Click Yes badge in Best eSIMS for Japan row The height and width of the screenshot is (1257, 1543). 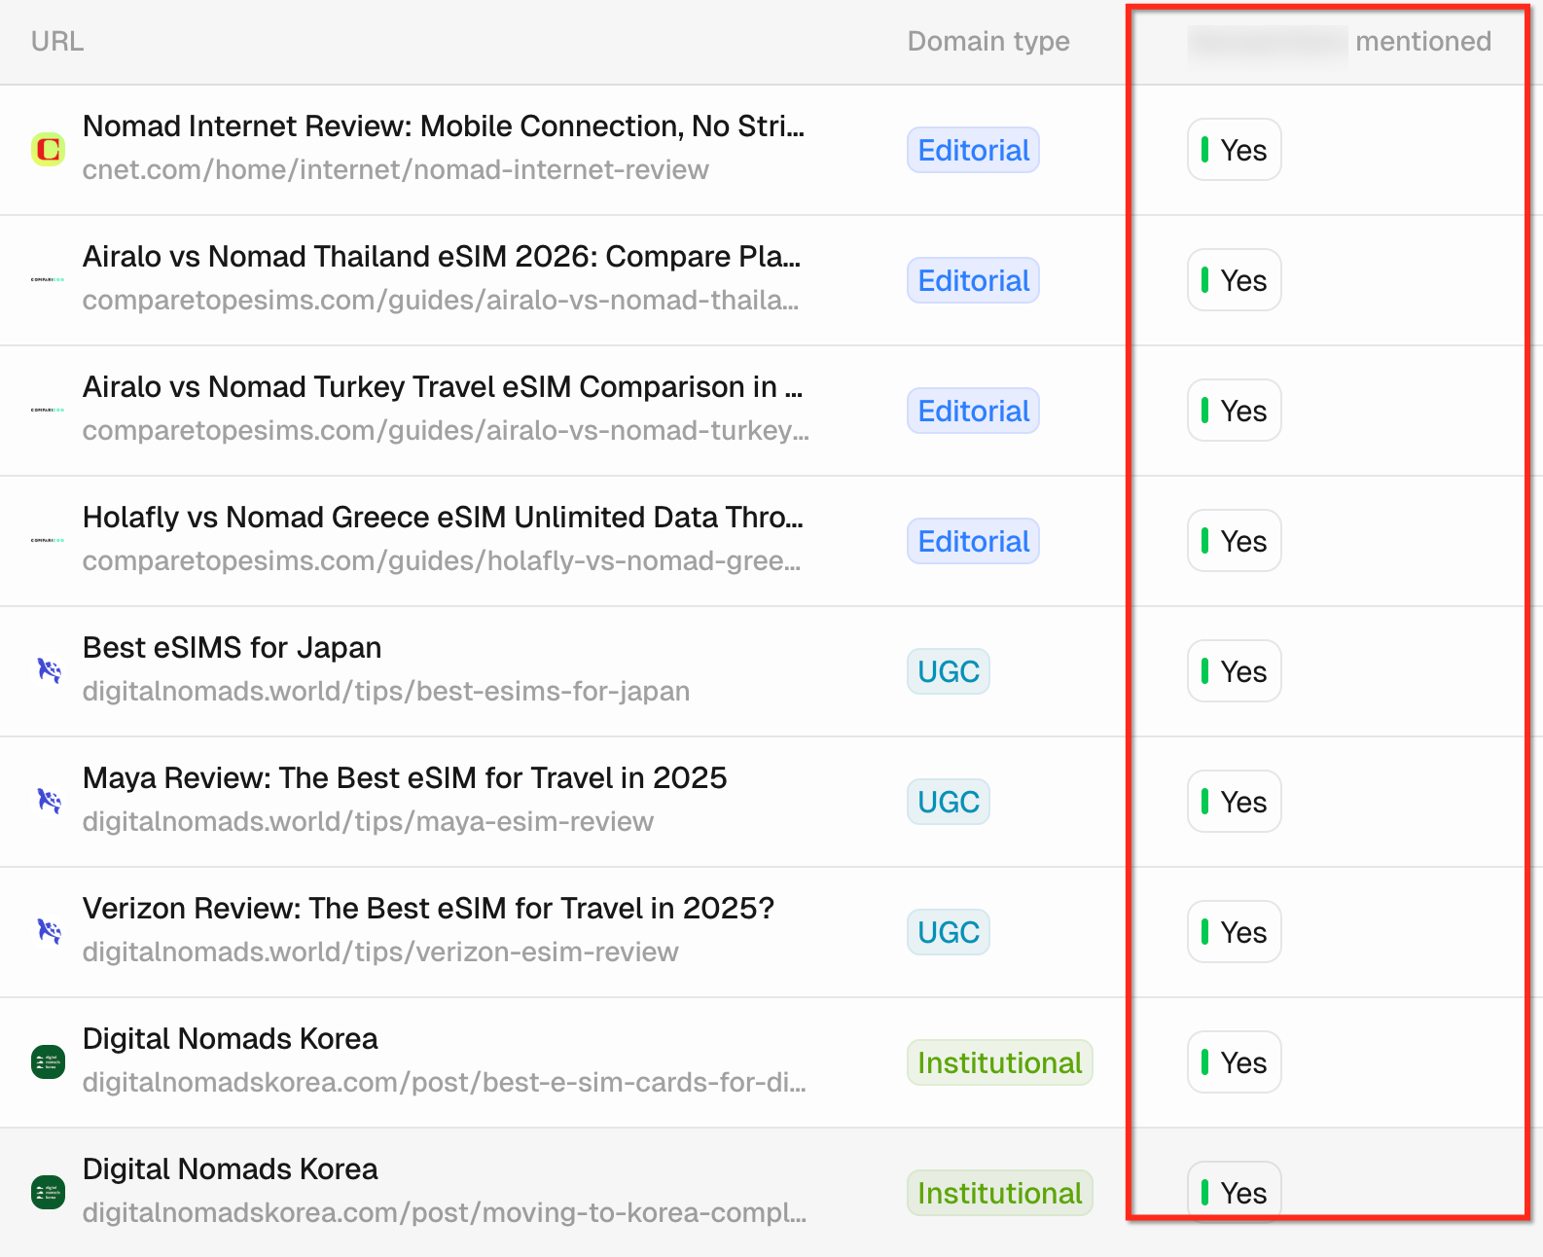(1235, 671)
